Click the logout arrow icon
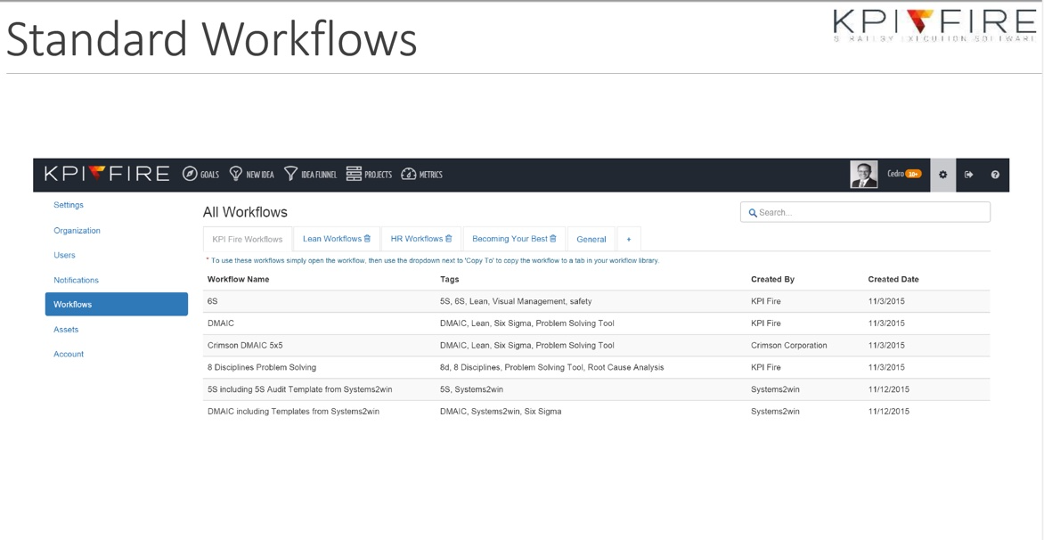This screenshot has height=540, width=1044. tap(969, 175)
